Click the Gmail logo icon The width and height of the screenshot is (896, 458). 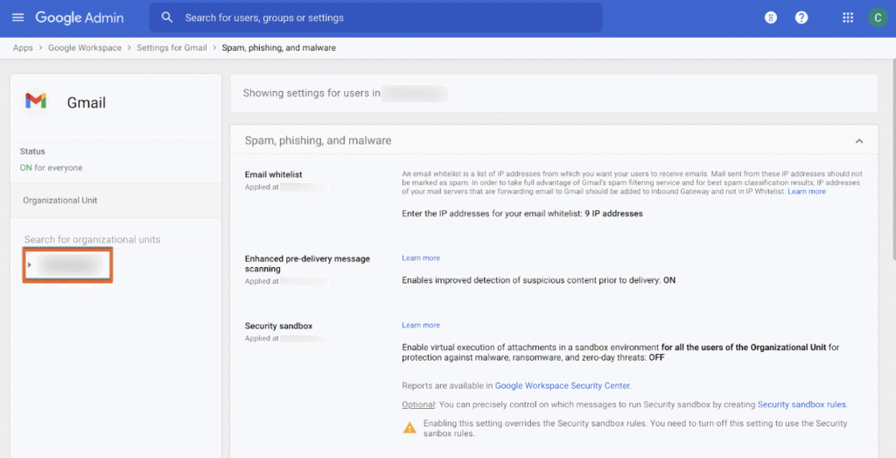point(36,102)
